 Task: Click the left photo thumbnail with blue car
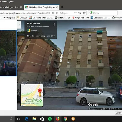[x=8, y=53]
